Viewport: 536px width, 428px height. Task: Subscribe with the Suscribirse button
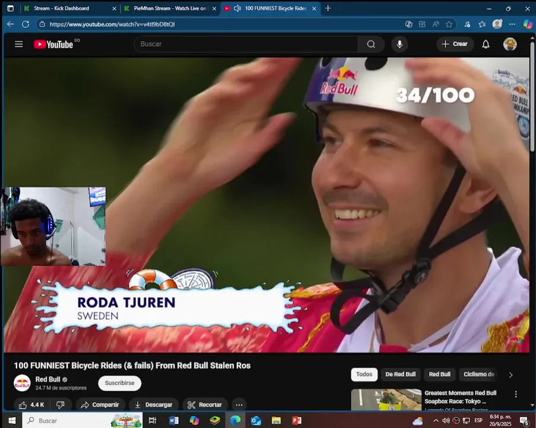point(120,383)
